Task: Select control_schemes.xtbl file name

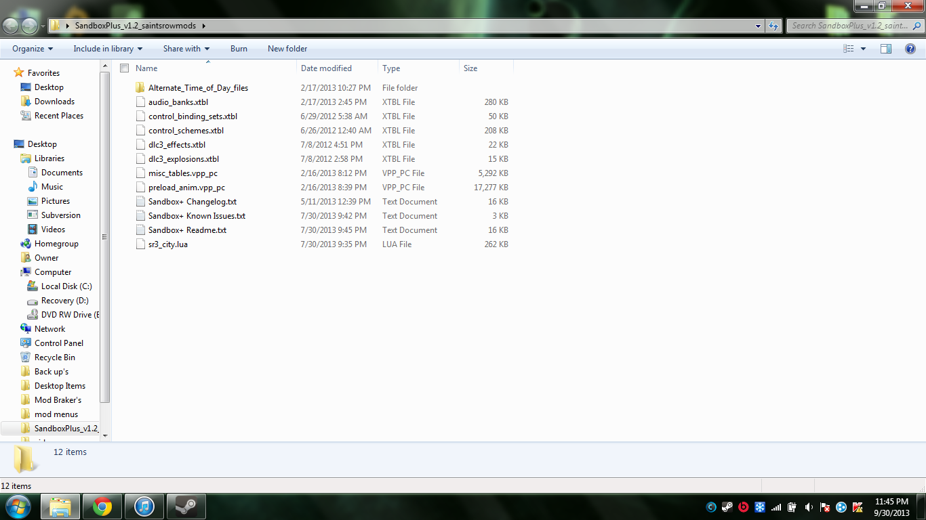Action: tap(186, 131)
